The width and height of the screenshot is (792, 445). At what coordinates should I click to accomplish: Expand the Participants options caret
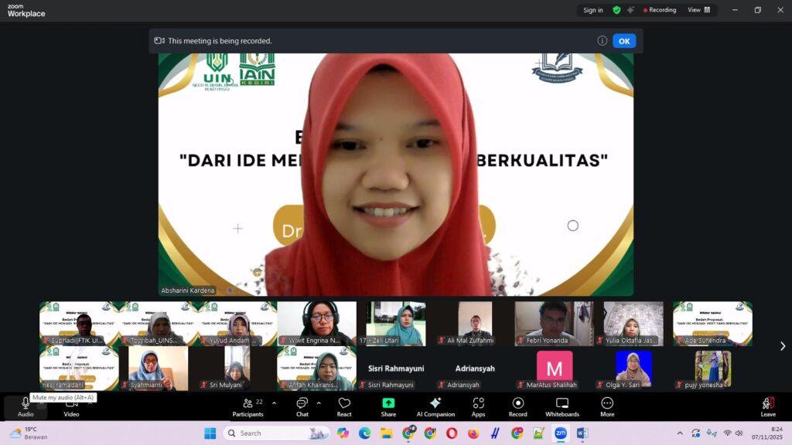[x=274, y=403]
